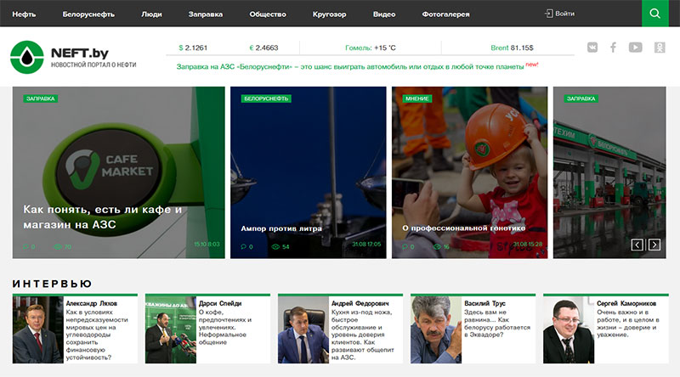Open the search magnifier icon
The height and width of the screenshot is (377, 680).
(654, 14)
